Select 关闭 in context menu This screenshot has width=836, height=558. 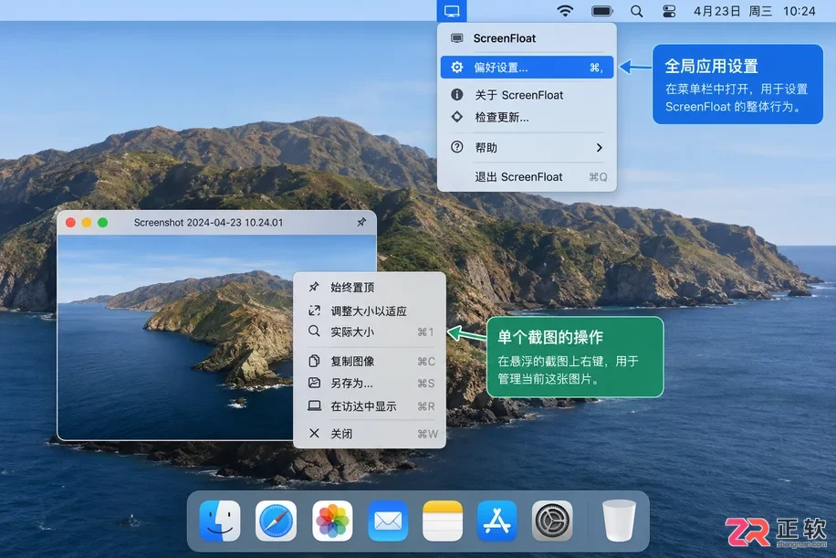point(370,434)
